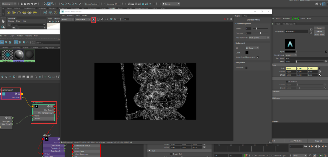
Task: Click the Arnold skydome light shelf icon
Action: (25, 13)
